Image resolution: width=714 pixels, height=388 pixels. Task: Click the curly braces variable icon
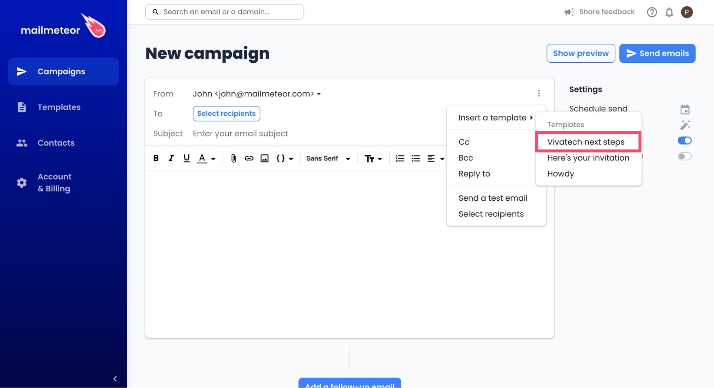coord(281,158)
